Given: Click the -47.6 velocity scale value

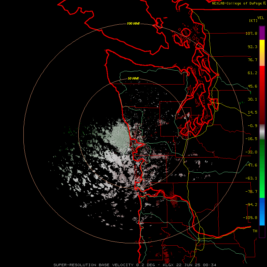Looking at the screenshot, I should click(251, 165).
